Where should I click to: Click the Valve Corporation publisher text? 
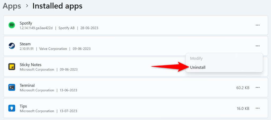pyautogui.click(x=53, y=49)
